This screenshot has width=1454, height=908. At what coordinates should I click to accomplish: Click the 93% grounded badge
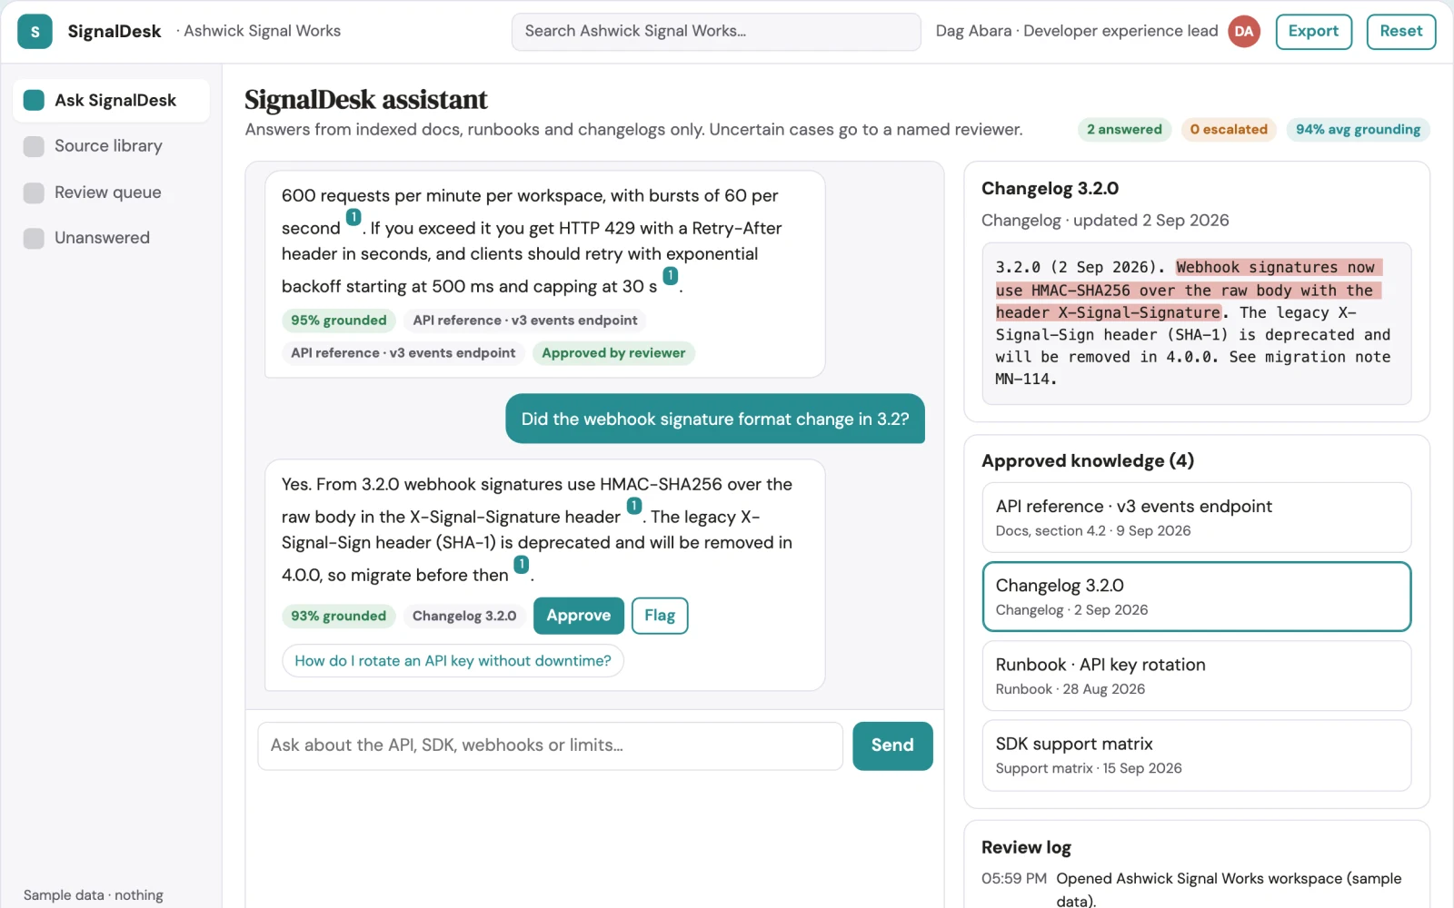(339, 616)
